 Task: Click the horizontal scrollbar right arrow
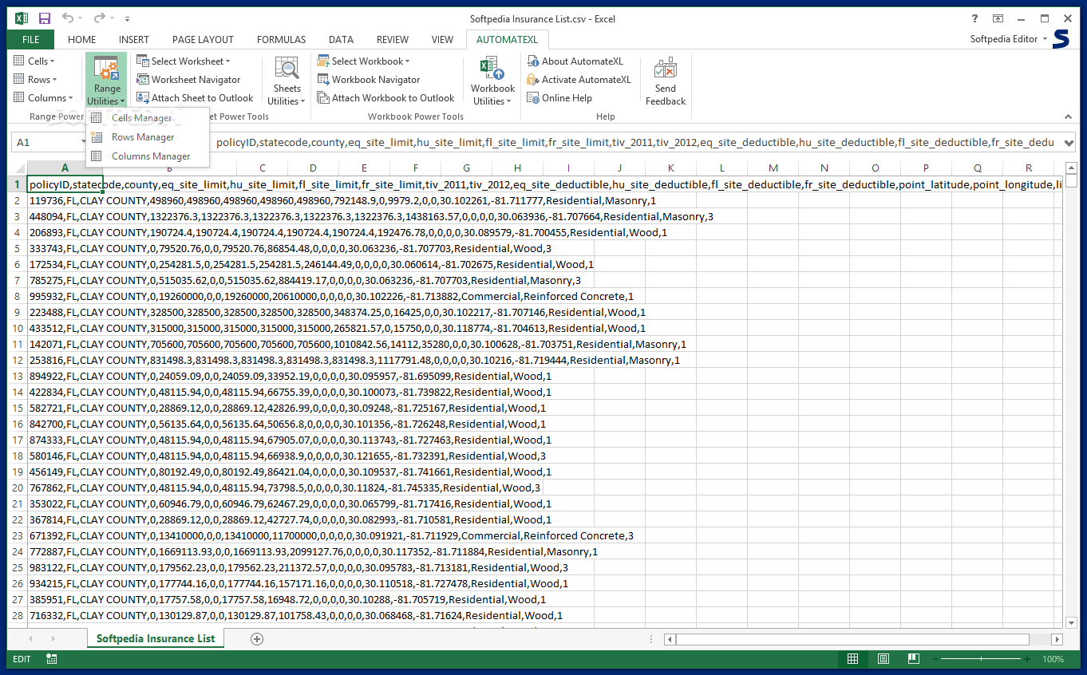point(1057,639)
